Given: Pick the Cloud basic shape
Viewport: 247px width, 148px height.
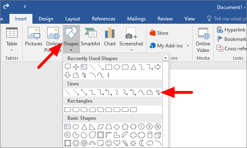Looking at the screenshot, I should point(150,143).
